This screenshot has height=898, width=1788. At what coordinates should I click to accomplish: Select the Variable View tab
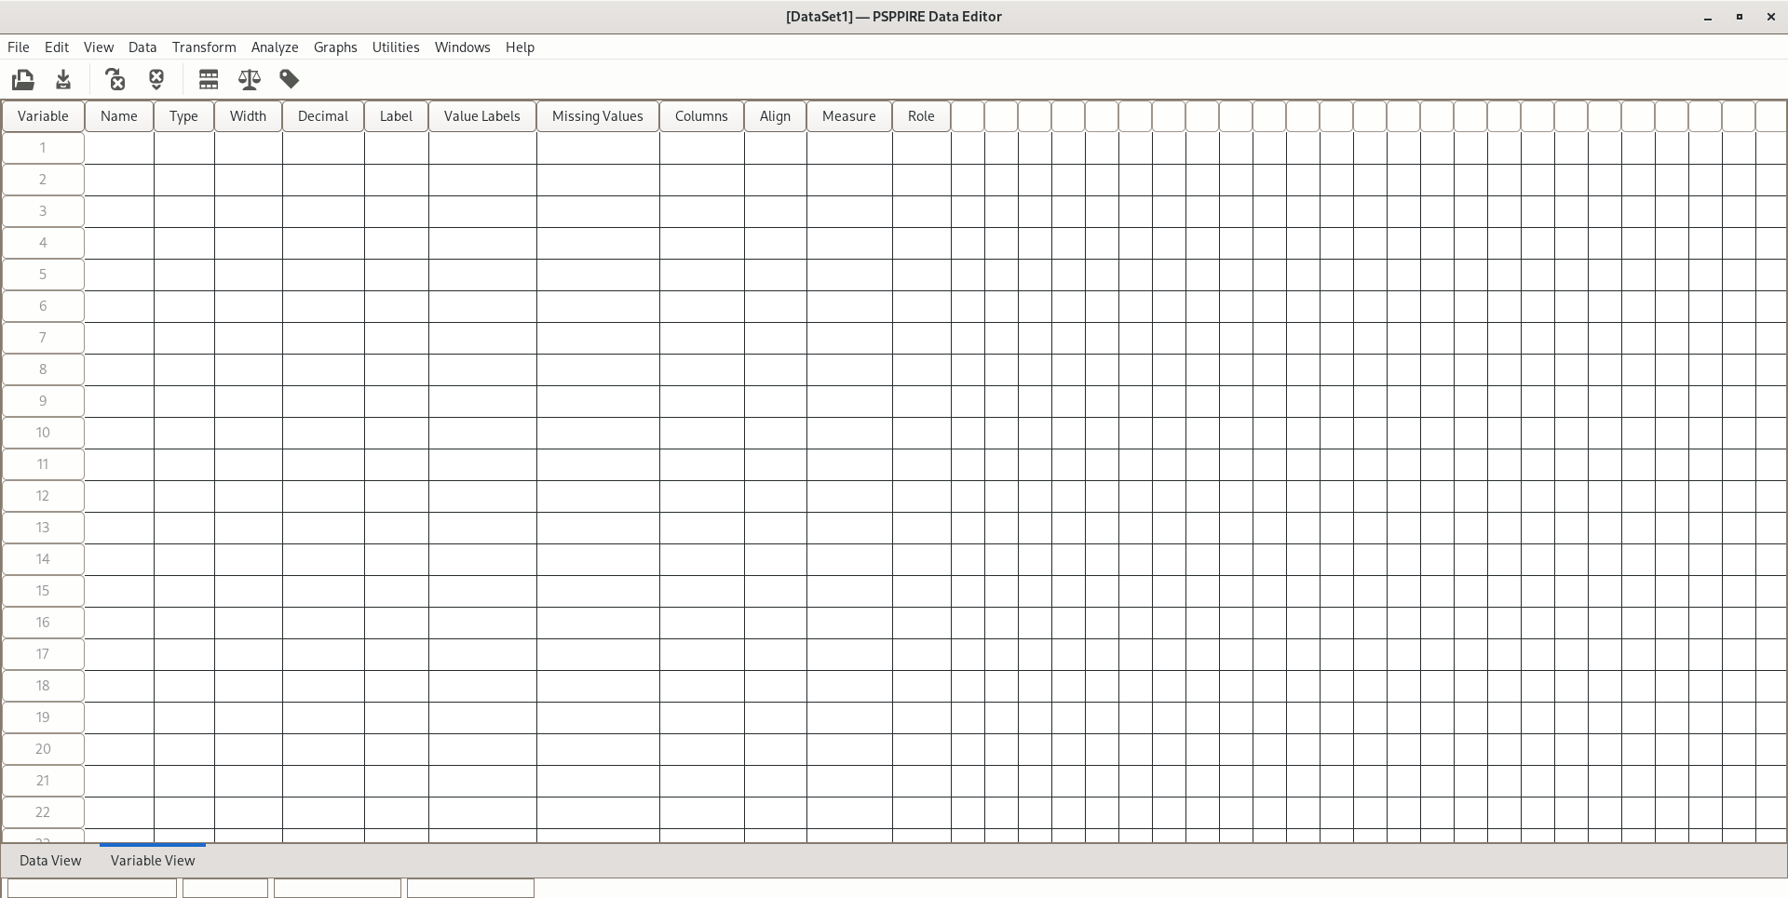153,861
